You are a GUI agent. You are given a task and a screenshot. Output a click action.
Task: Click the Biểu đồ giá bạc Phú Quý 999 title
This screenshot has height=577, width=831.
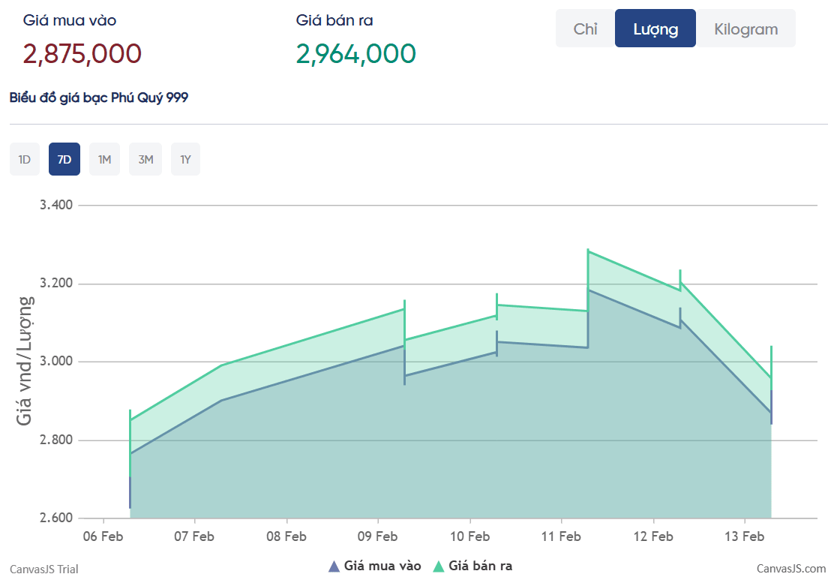click(x=98, y=98)
